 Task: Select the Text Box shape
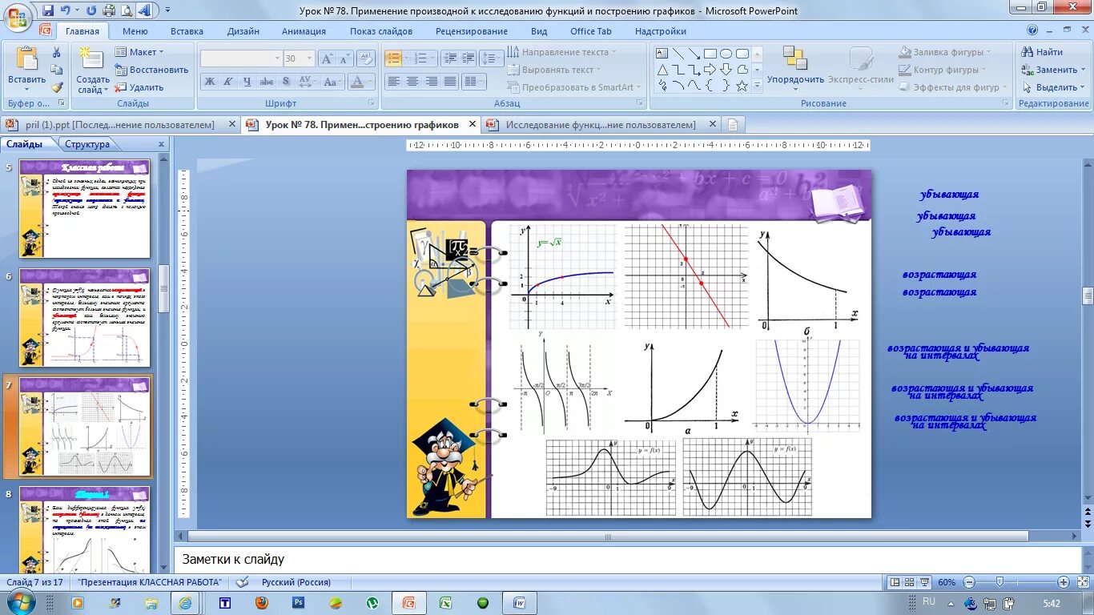point(662,54)
